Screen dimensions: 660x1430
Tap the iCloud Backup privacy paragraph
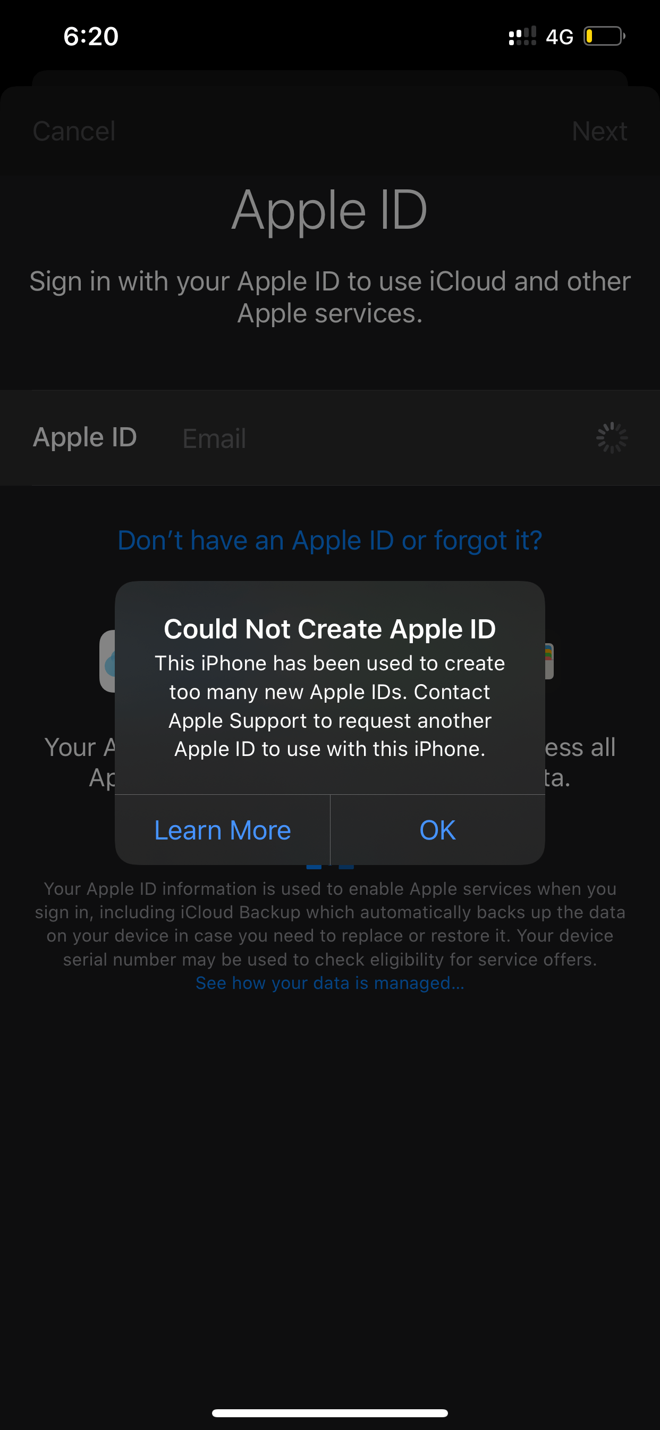tap(330, 924)
